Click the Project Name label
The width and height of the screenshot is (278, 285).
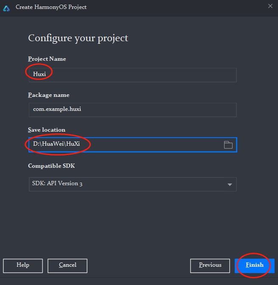point(47,59)
